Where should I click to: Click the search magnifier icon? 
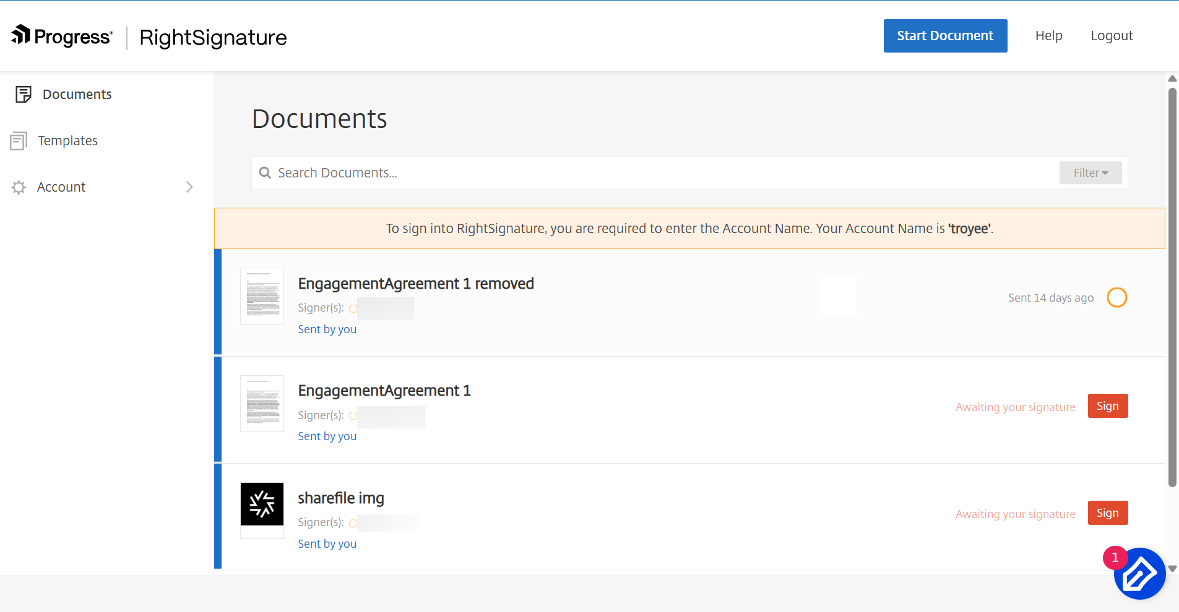pos(265,172)
